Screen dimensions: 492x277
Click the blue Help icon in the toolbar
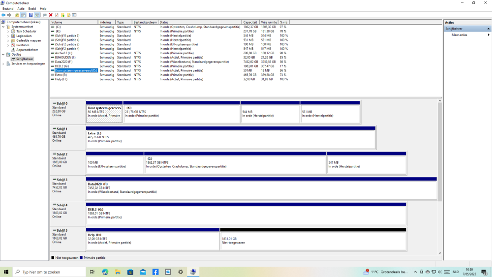pos(31,15)
